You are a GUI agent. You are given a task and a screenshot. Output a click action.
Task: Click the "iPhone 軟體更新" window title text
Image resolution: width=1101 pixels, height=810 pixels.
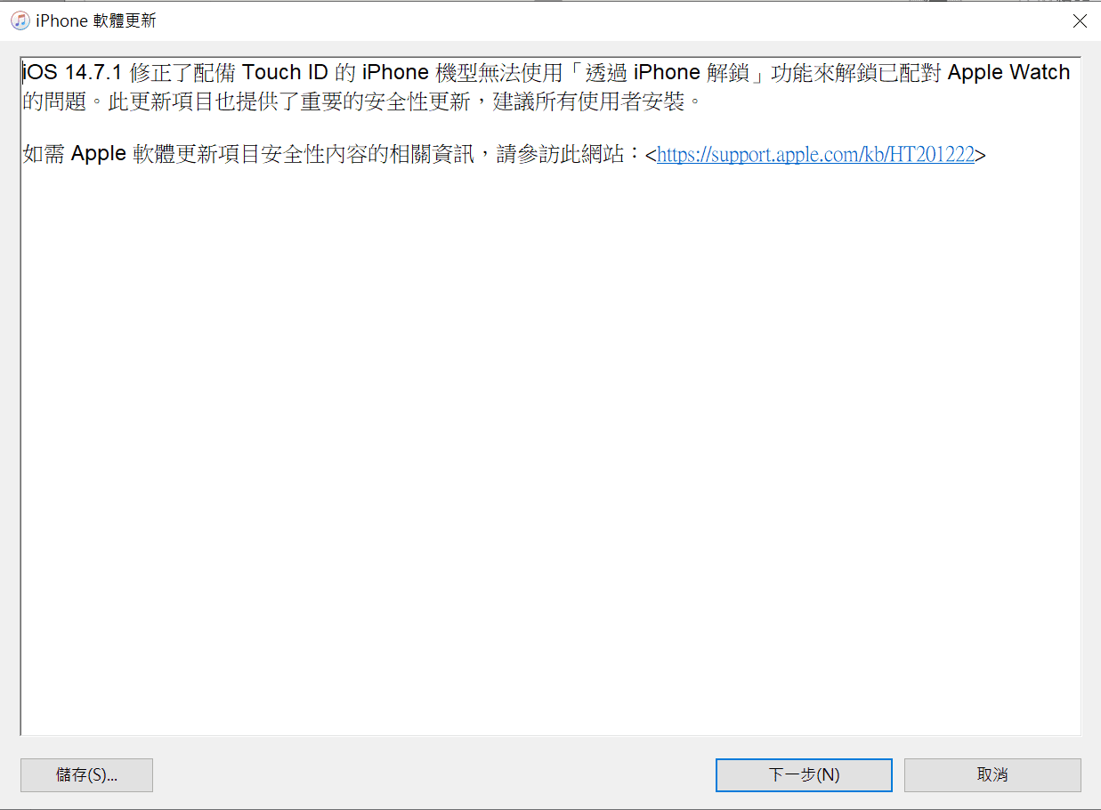pos(96,20)
